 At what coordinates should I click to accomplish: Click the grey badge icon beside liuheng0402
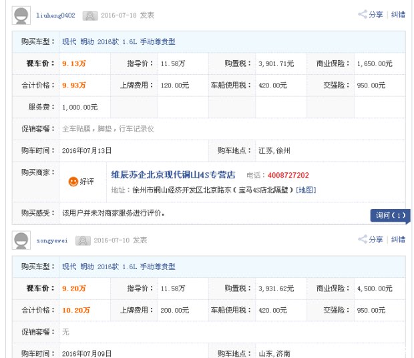tap(90, 16)
